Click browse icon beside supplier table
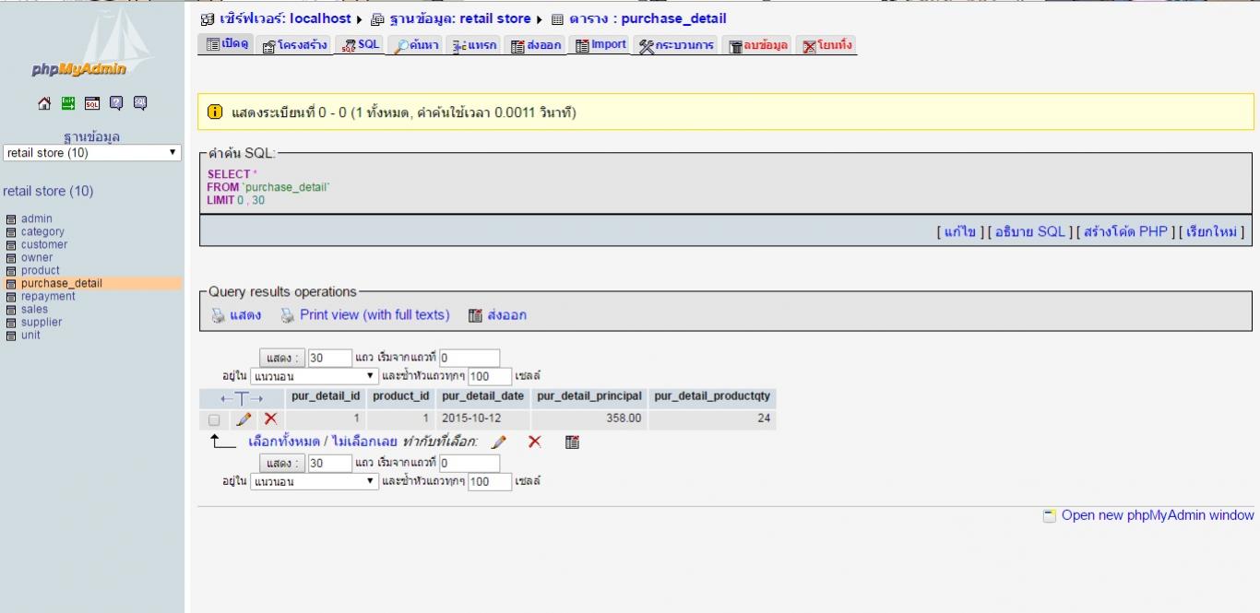 point(11,323)
